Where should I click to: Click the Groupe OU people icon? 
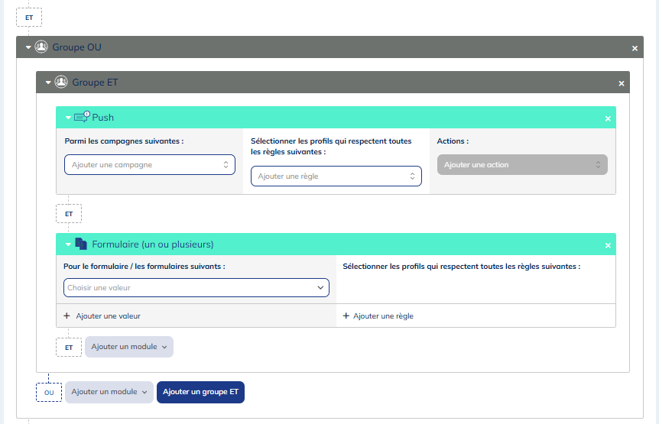click(x=41, y=47)
